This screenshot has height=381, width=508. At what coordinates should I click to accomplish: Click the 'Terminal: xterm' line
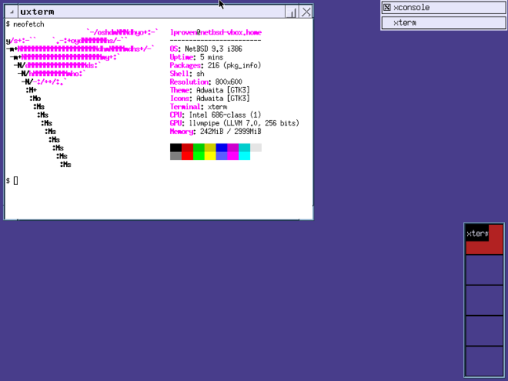click(198, 107)
